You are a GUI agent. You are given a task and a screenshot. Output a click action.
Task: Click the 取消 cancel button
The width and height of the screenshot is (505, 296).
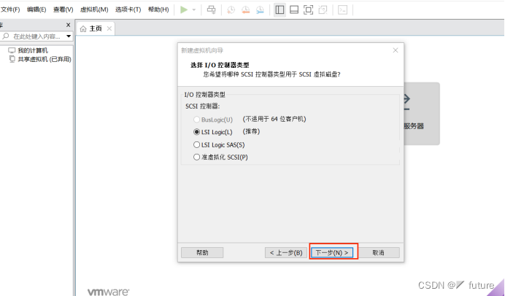pyautogui.click(x=379, y=252)
